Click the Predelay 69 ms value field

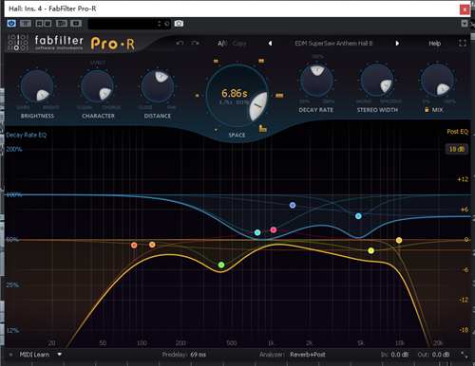point(199,355)
